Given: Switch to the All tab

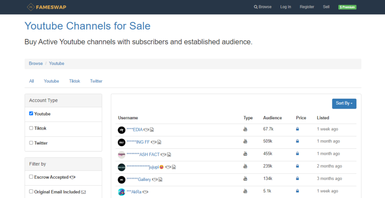Looking at the screenshot, I should click(x=32, y=81).
